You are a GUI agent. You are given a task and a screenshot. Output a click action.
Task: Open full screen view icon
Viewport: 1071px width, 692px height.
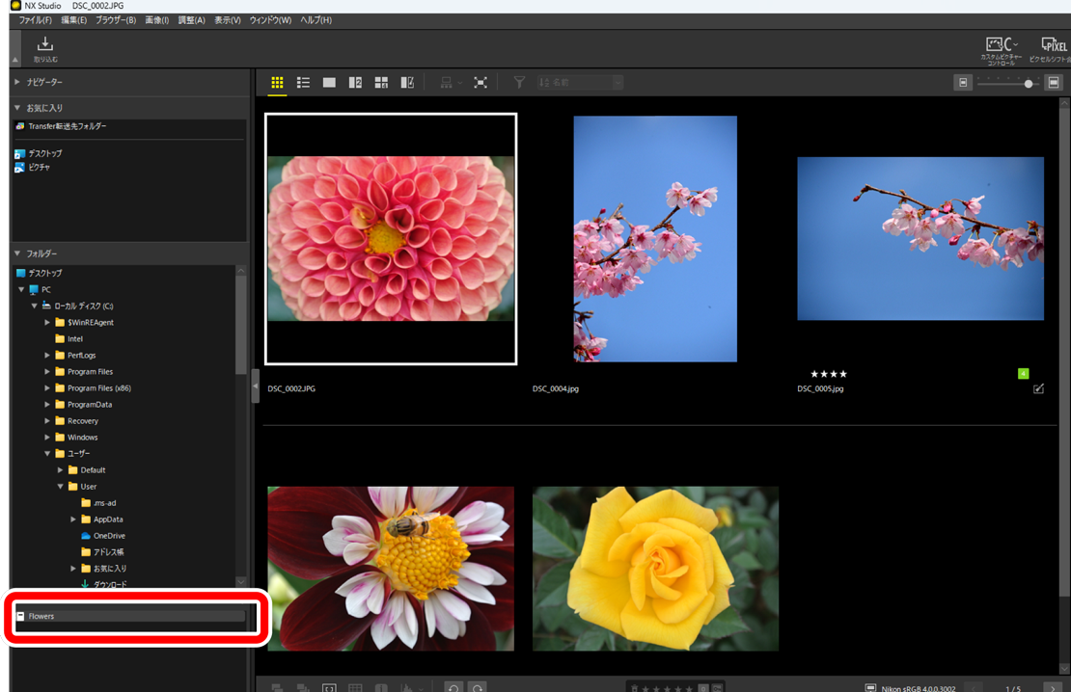[x=481, y=83]
